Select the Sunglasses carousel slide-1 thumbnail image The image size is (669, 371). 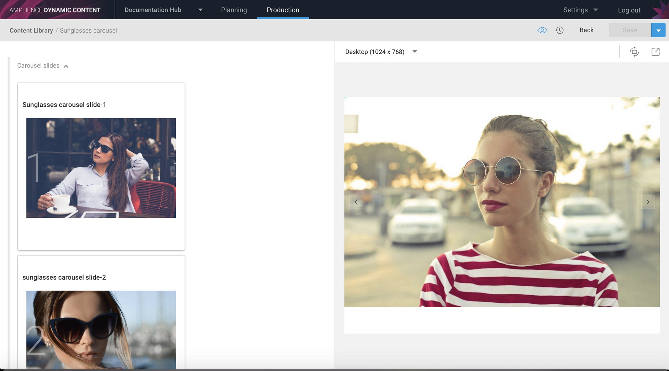point(101,168)
